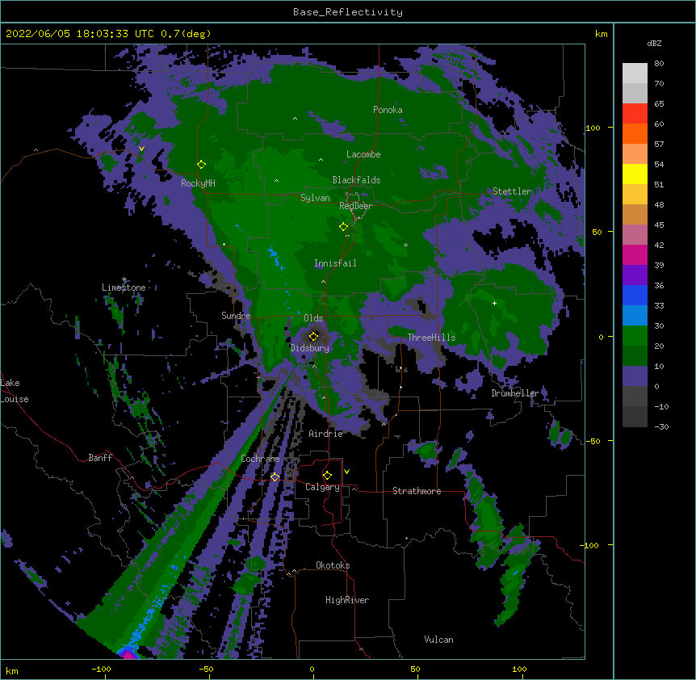
Task: Select the purple swatch below 39 dBZ
Action: (x=635, y=275)
